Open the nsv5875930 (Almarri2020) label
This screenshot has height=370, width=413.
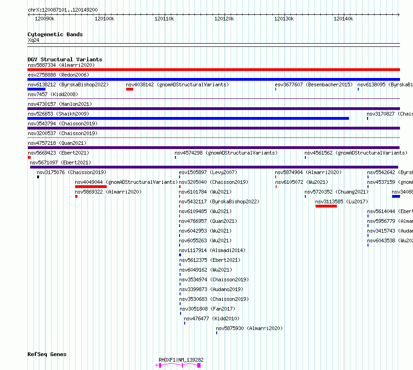249,328
